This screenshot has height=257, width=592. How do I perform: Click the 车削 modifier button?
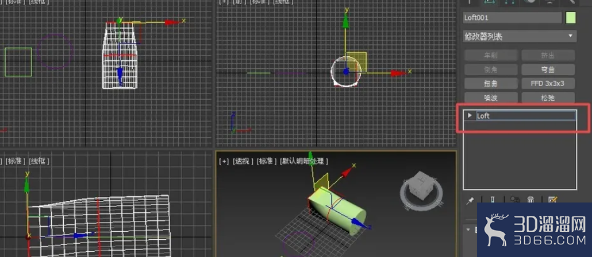click(x=491, y=56)
